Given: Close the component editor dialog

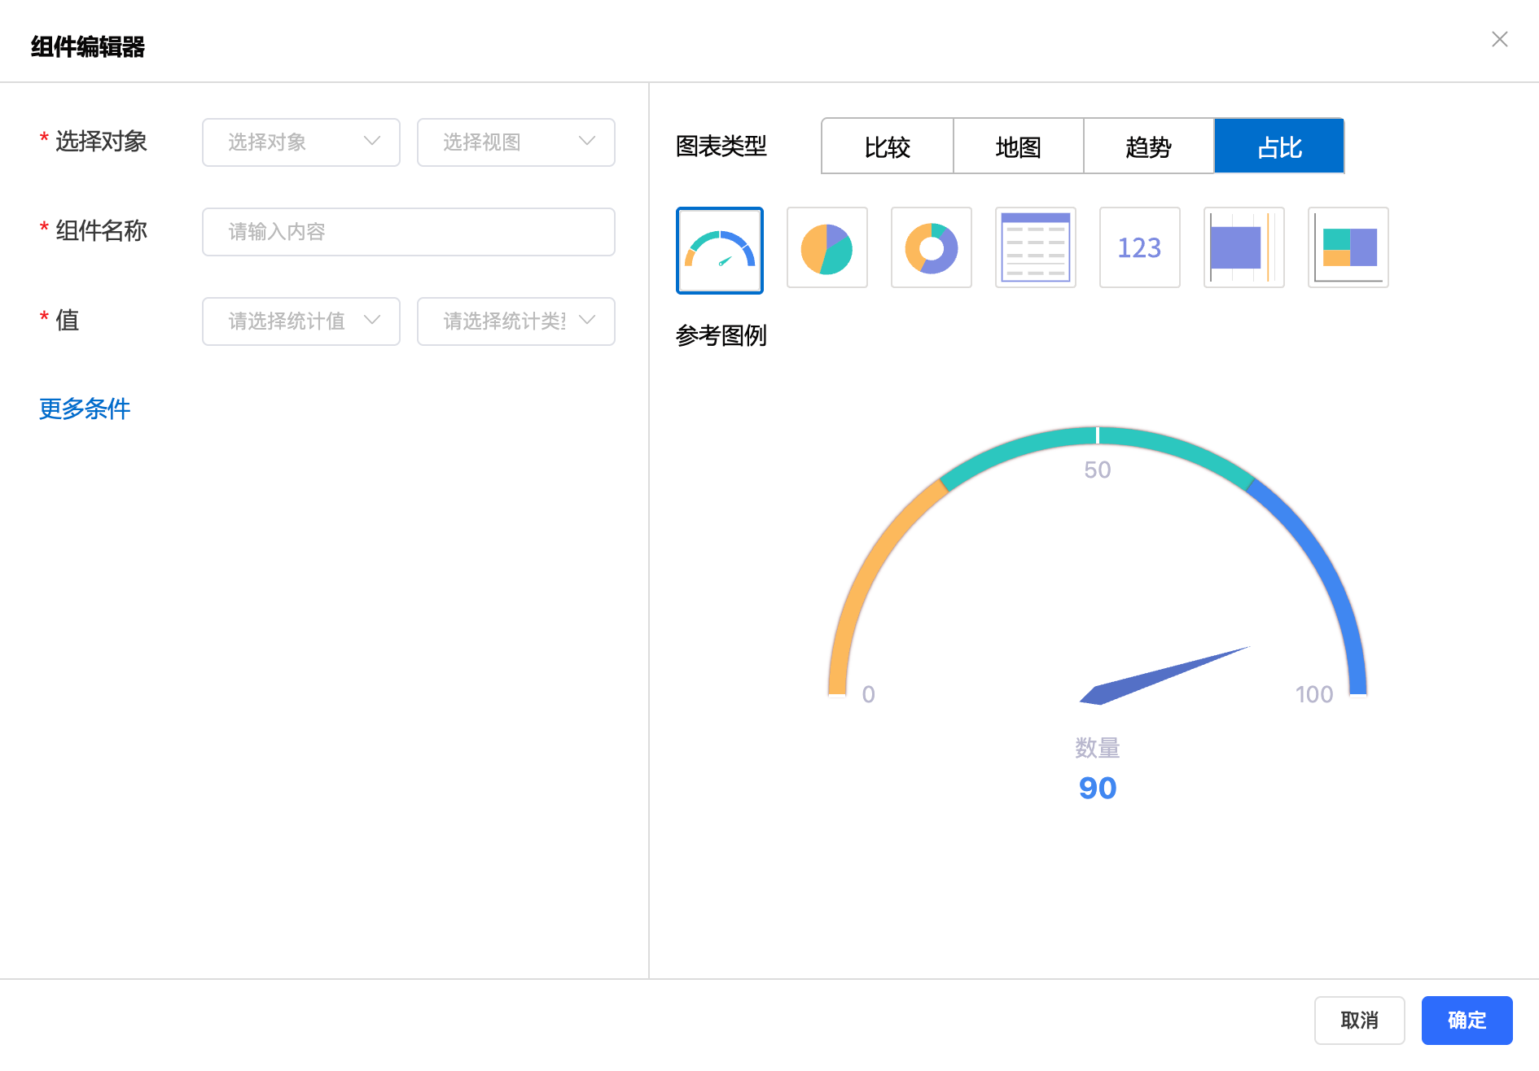Looking at the screenshot, I should (1499, 39).
